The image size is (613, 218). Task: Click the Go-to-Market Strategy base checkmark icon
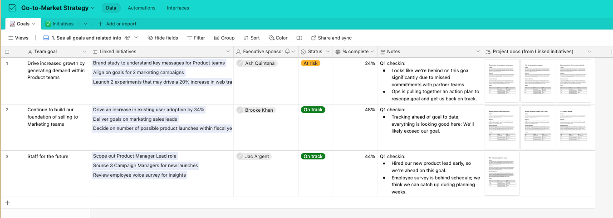coord(13,8)
